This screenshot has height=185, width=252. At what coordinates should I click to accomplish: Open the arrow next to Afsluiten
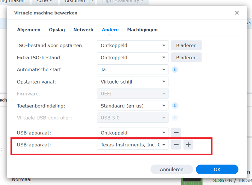[92, 1]
